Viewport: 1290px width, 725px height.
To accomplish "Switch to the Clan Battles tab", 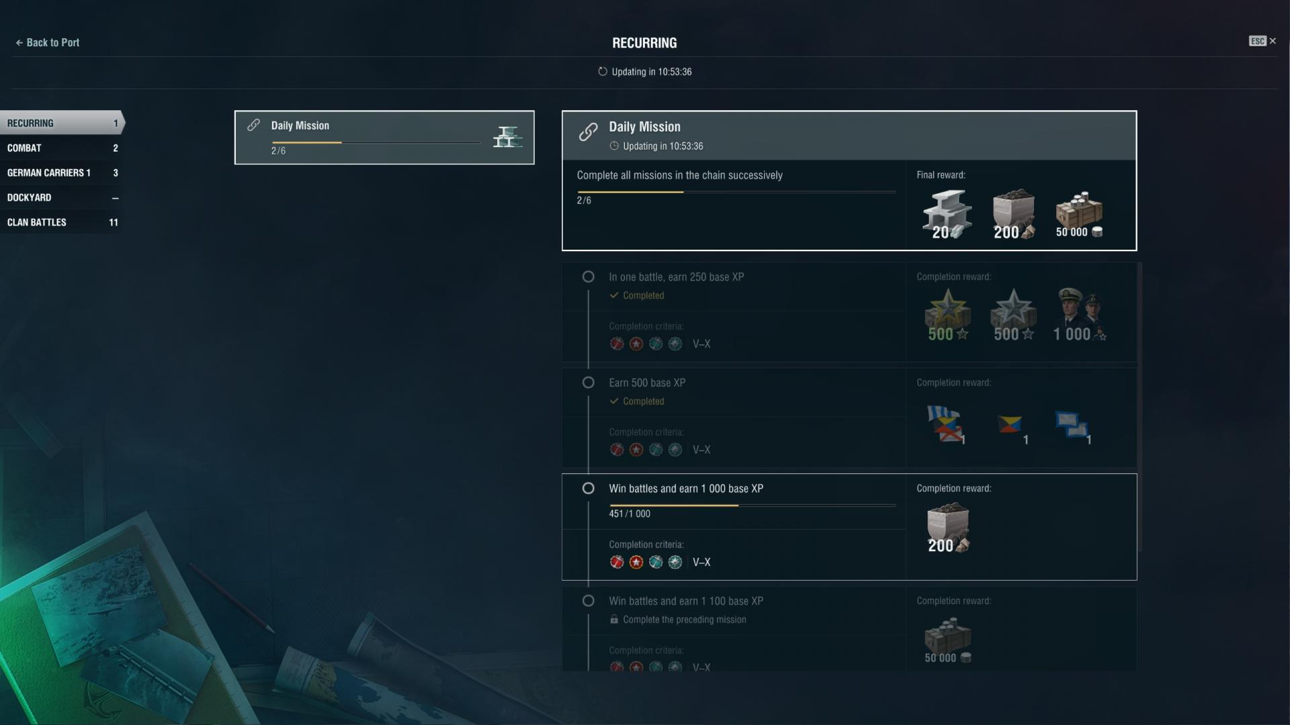I will pos(62,222).
